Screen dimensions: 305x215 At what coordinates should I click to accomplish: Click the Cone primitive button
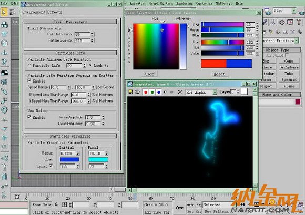(x=289, y=61)
